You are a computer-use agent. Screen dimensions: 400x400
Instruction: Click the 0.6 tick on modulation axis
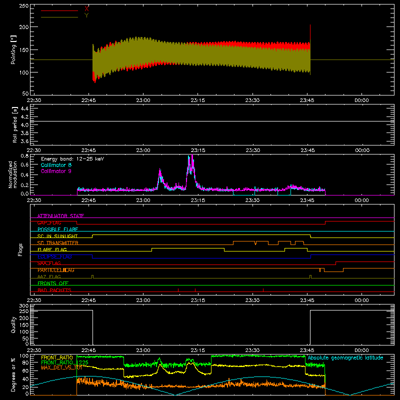pyautogui.click(x=24, y=165)
